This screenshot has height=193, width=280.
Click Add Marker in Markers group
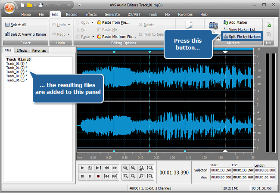pyautogui.click(x=235, y=22)
